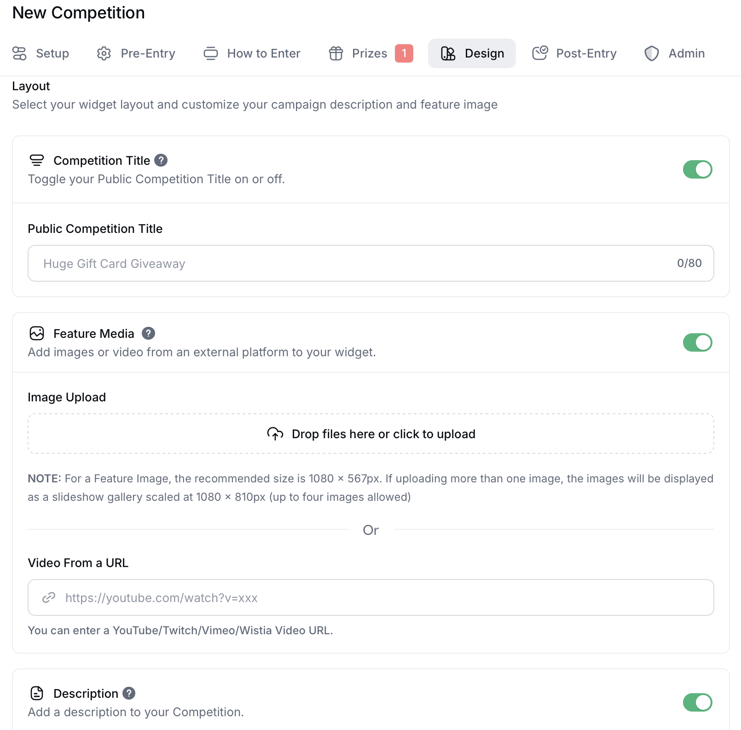Switch to the Post-Entry tab

pos(574,53)
